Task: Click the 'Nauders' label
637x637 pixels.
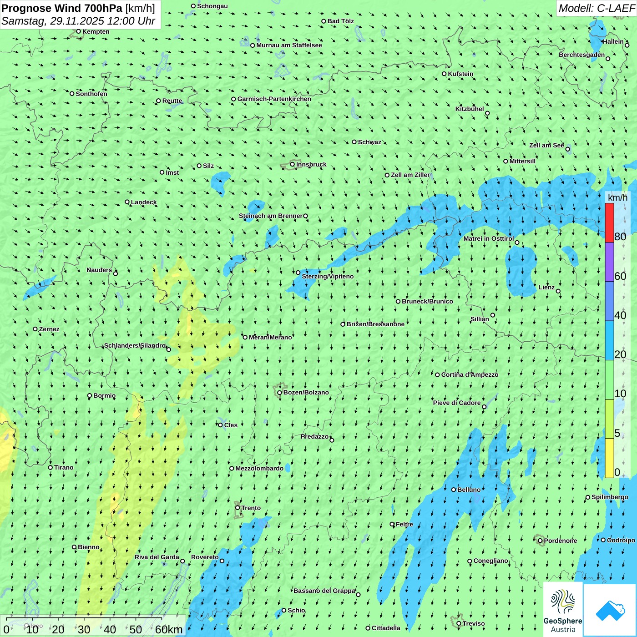Action: tap(99, 270)
